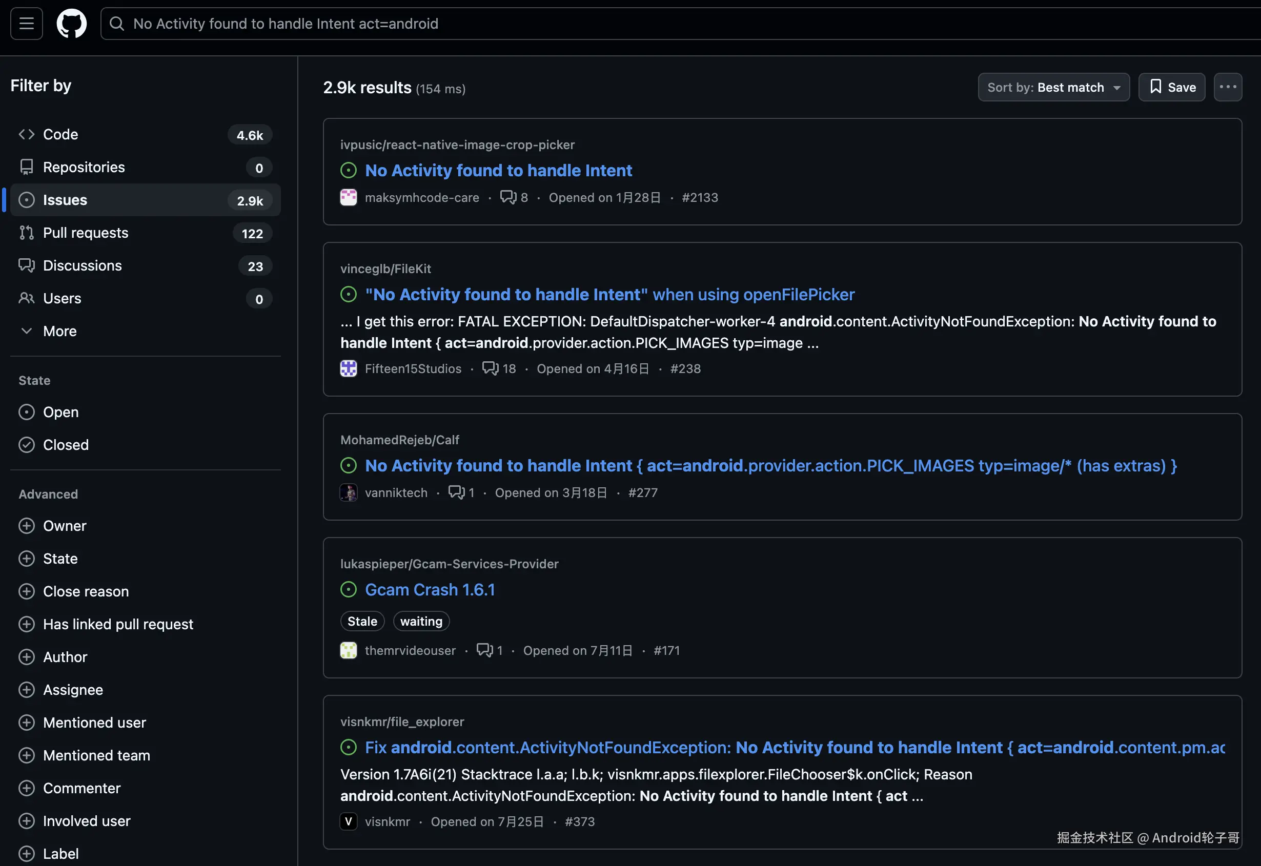This screenshot has width=1261, height=866.
Task: Open ivpusic/react-native-image-crop-picker repository link
Action: (457, 145)
